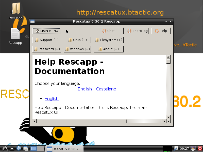Viewport: 203px width, 152px height.
Task: Click the horizontal scrollbar right arrow
Action: click(x=164, y=121)
